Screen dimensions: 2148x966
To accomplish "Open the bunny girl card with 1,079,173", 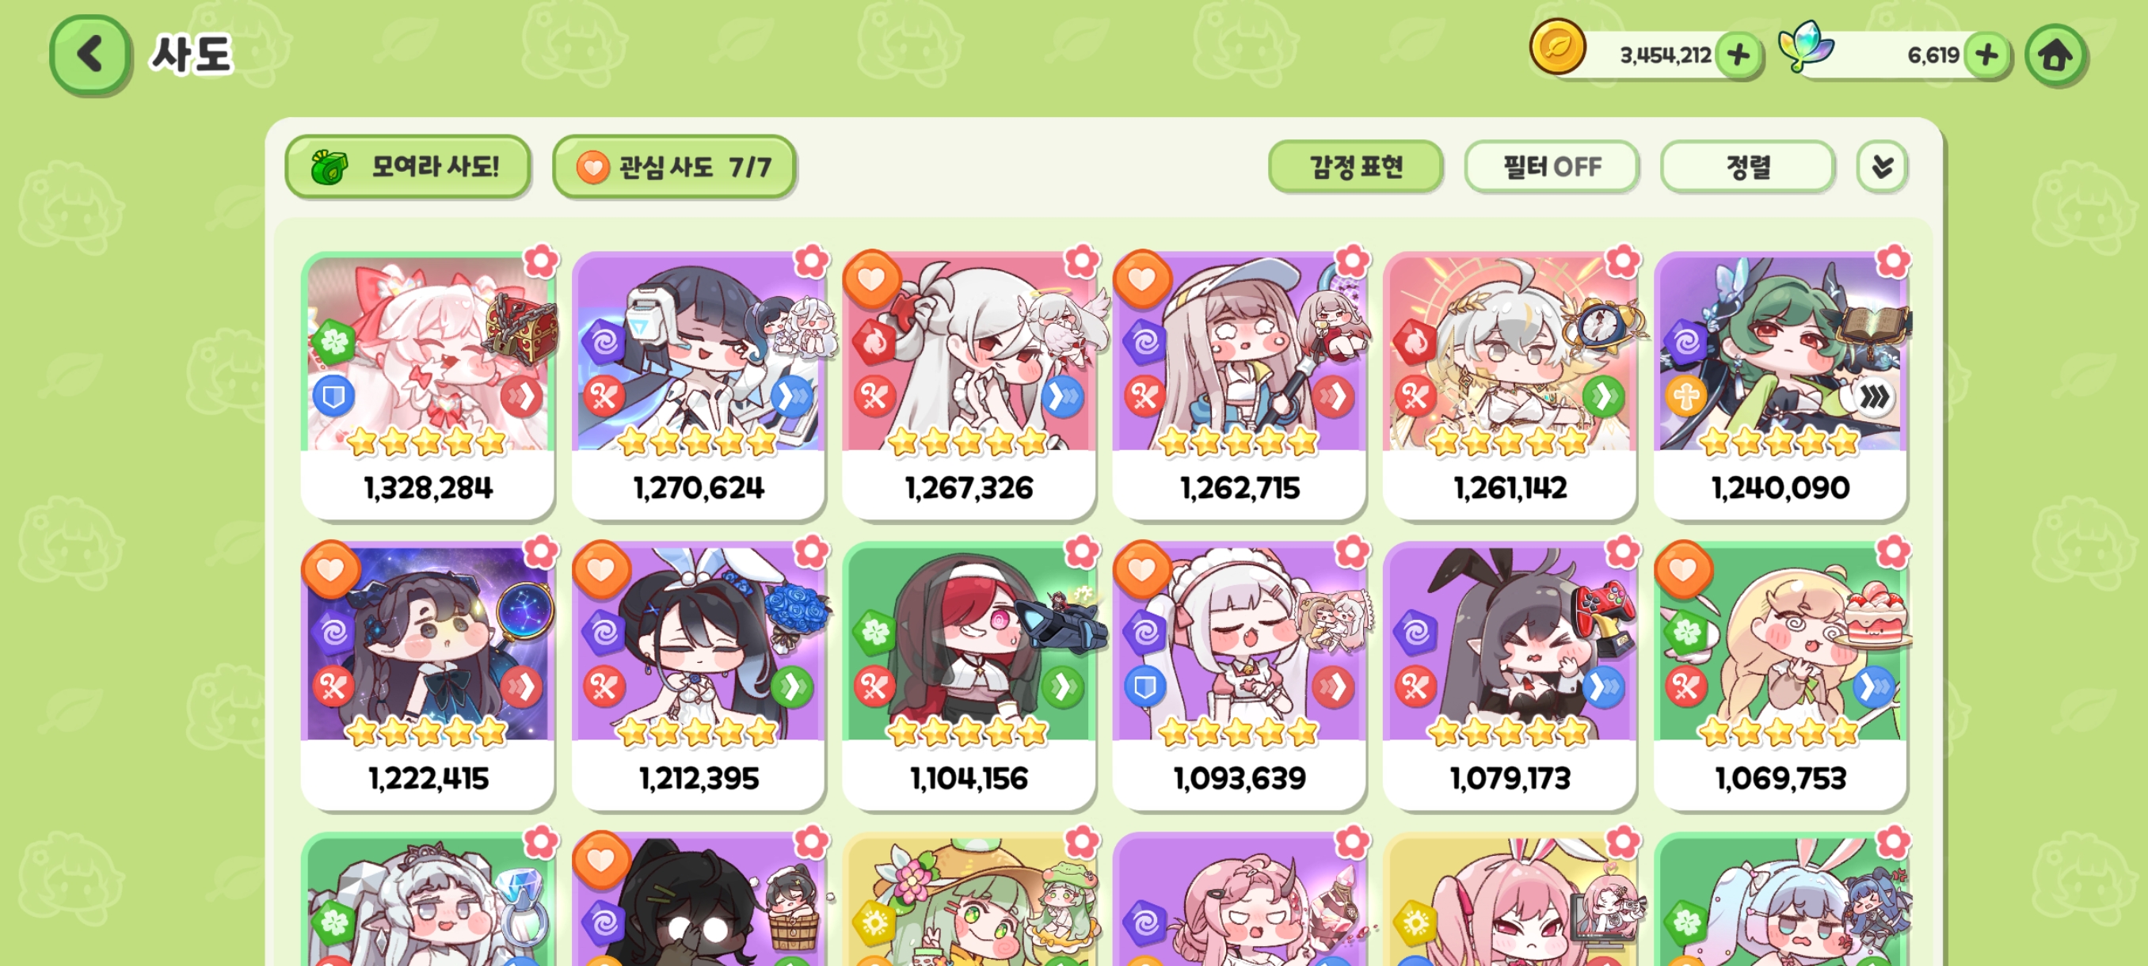I will [x=1510, y=675].
